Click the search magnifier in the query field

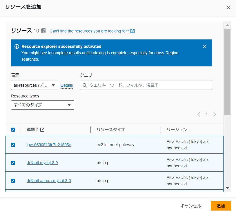point(84,85)
